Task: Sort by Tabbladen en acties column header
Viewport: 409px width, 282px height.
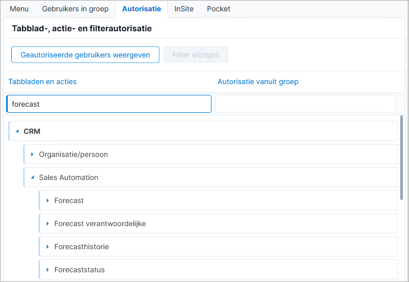Action: 43,82
